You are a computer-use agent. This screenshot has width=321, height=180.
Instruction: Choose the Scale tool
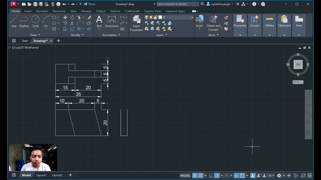72,29
